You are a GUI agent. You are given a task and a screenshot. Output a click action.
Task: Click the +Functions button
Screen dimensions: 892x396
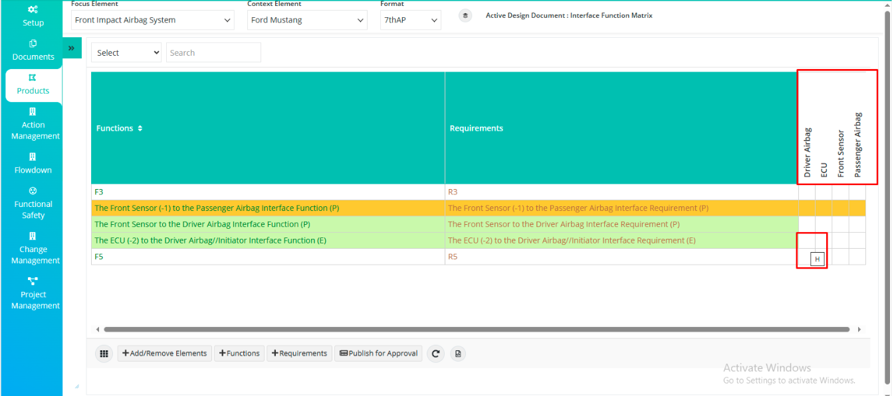[x=239, y=354]
